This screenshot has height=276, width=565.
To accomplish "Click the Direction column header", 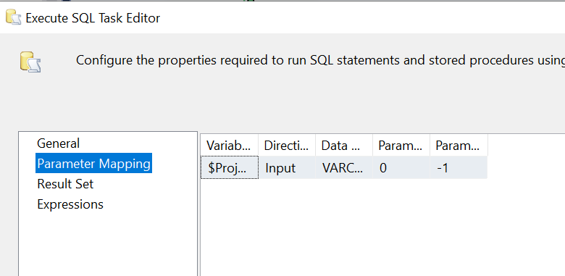I will click(287, 146).
